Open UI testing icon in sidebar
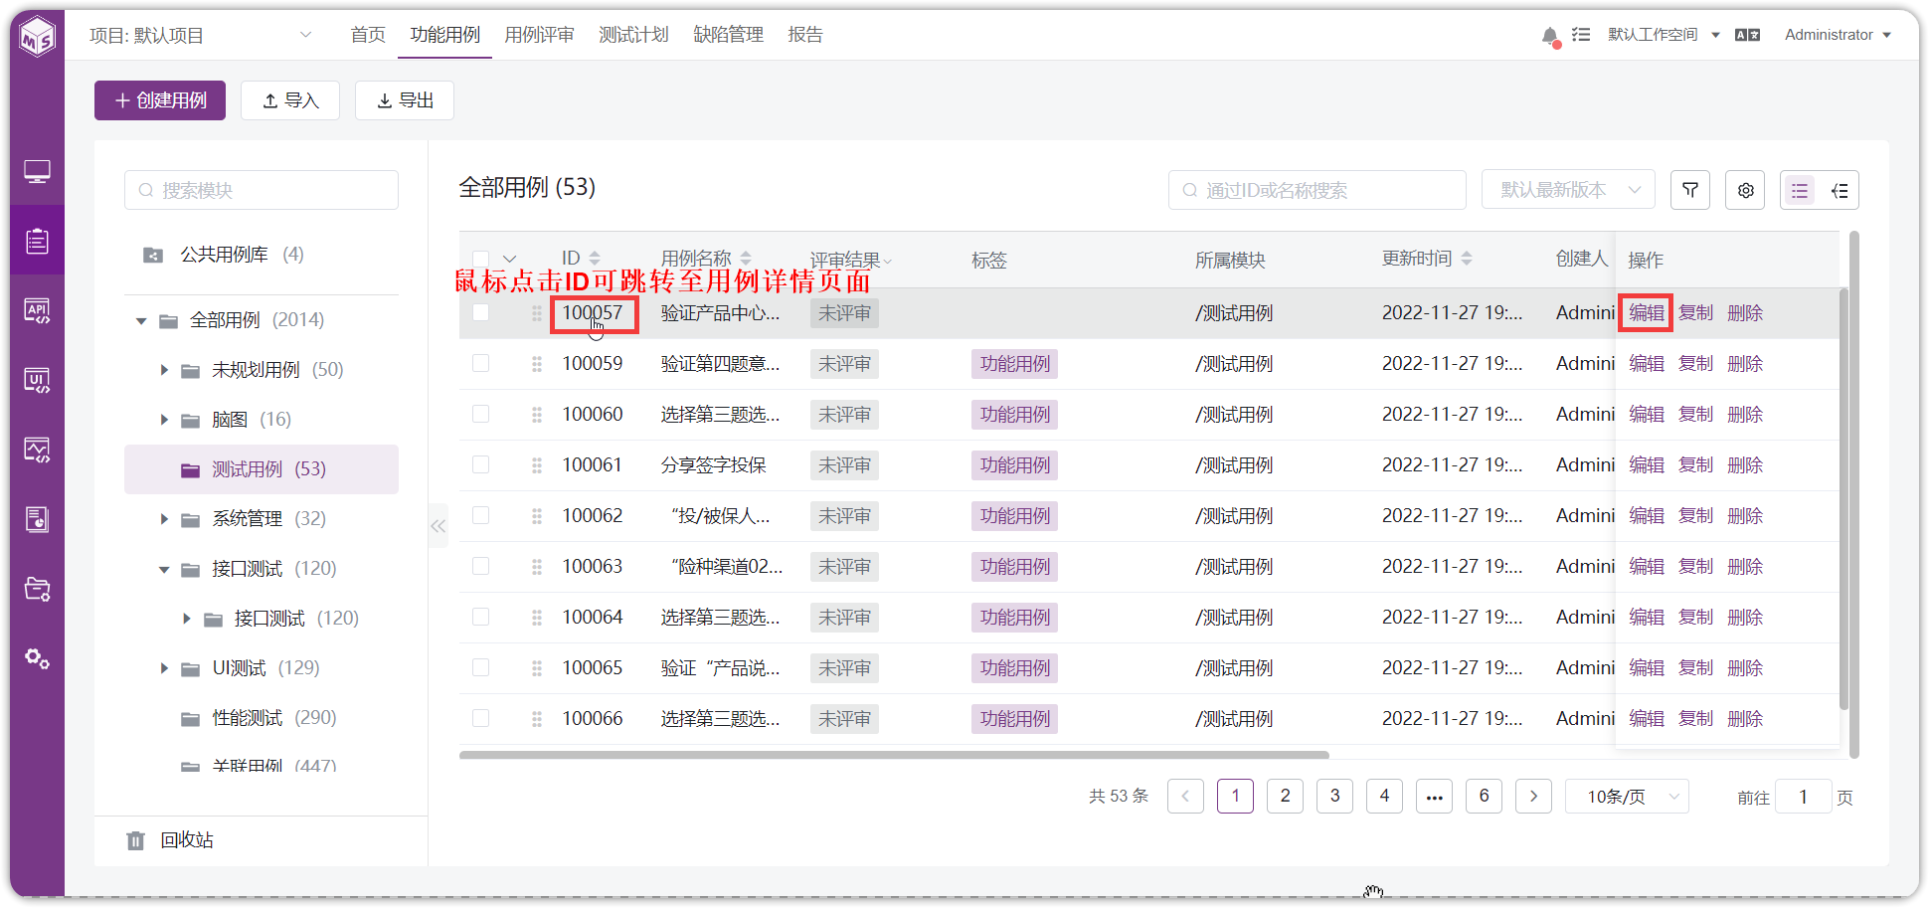1929x908 pixels. [37, 381]
